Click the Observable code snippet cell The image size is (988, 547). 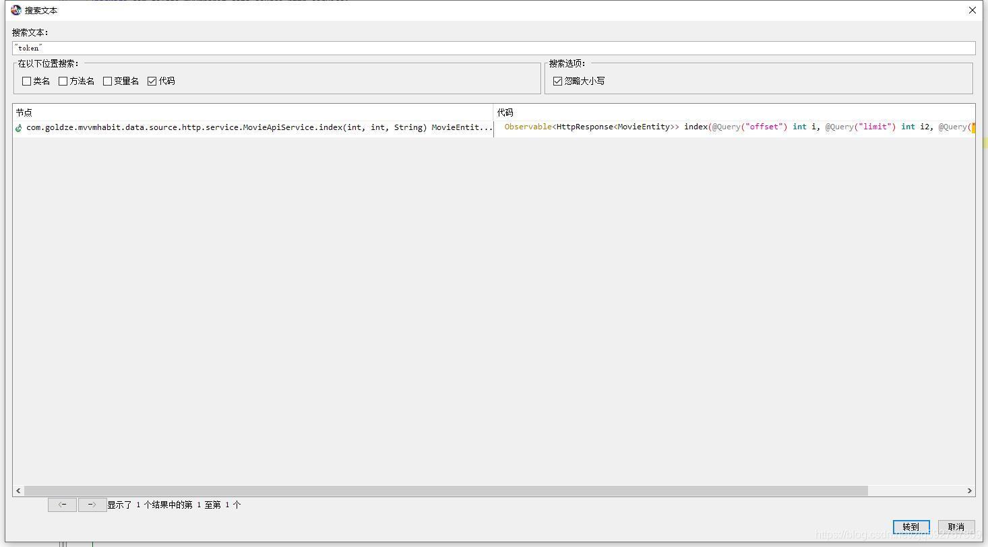click(x=735, y=127)
